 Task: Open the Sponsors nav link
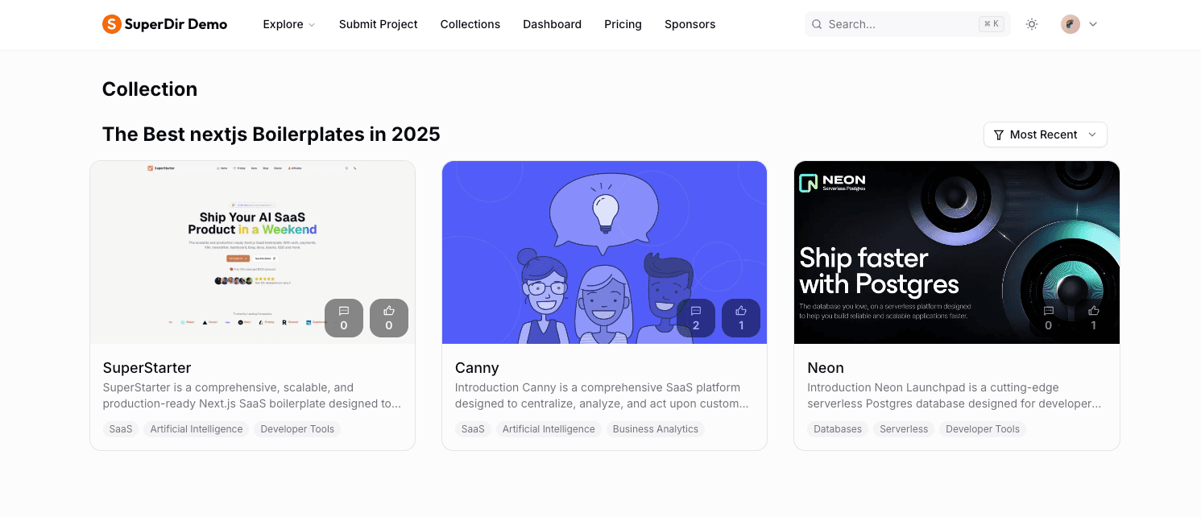click(x=690, y=24)
